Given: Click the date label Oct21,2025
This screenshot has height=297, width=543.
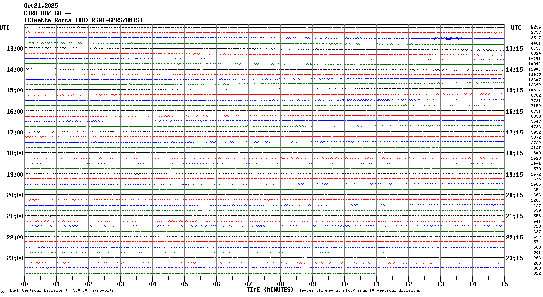Looking at the screenshot, I should [x=41, y=5].
